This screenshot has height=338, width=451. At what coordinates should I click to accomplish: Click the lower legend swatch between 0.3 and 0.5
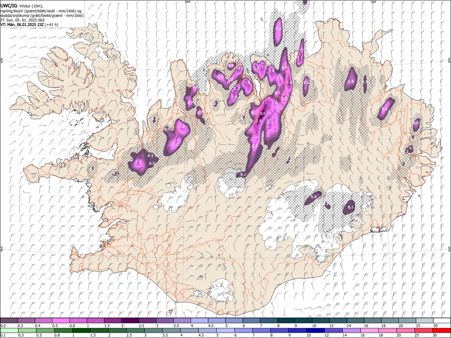pos(27,330)
